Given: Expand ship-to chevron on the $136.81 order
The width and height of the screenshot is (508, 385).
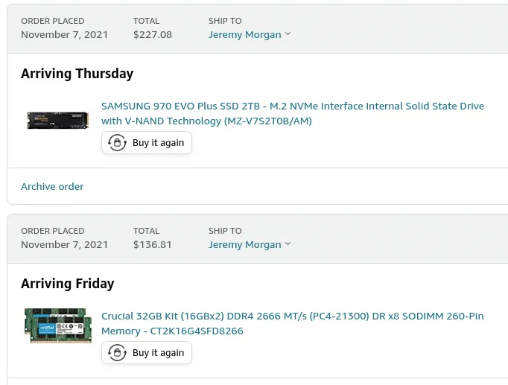Looking at the screenshot, I should coord(288,244).
